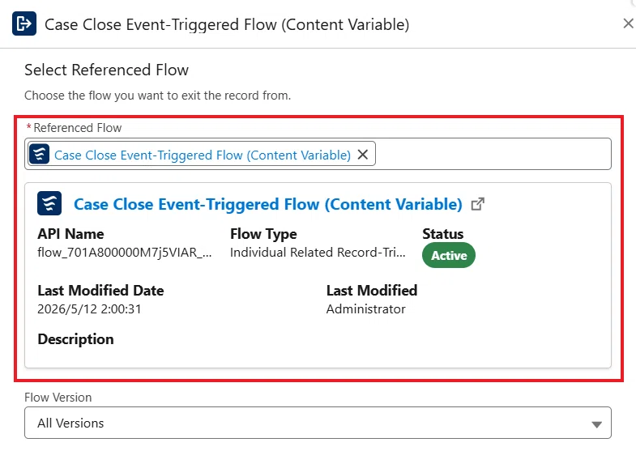Screen dimensions: 636x468
Task: Click the truncated Flow Type value
Action: point(318,253)
